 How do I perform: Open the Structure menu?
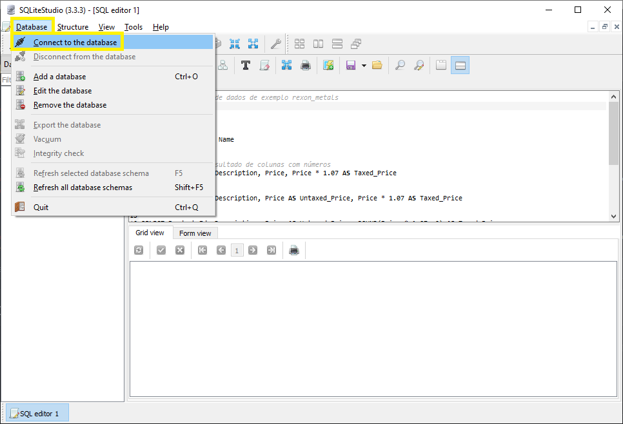pyautogui.click(x=73, y=27)
